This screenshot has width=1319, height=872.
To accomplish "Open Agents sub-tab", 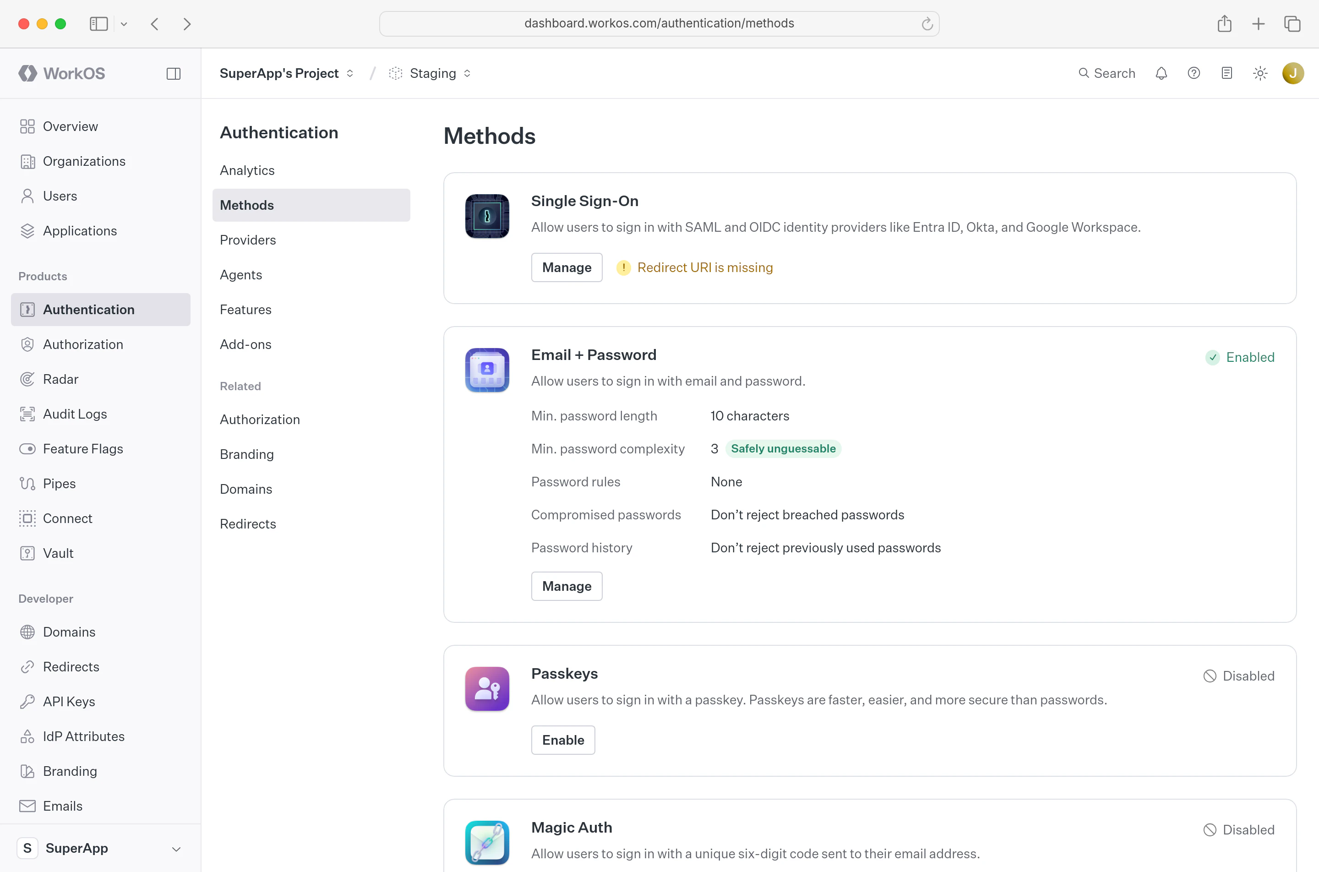I will click(311, 275).
